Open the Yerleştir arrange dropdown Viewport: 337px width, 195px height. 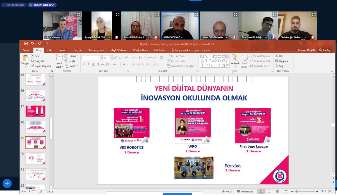[235, 61]
